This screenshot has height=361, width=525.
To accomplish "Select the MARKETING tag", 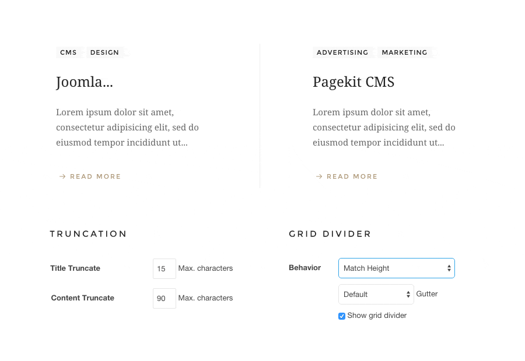I will pos(404,52).
